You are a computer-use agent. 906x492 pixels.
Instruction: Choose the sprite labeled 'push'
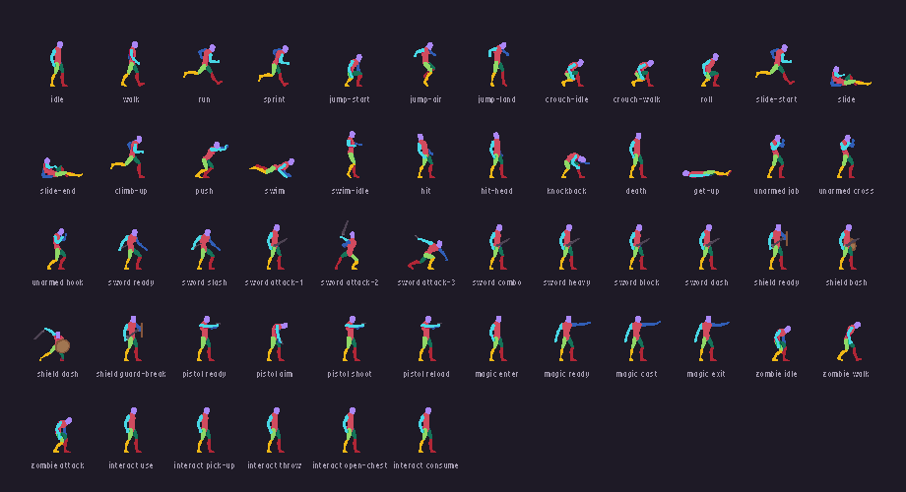tap(211, 160)
